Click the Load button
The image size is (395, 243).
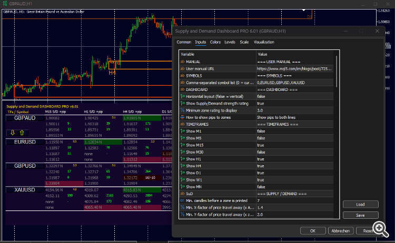[360, 204]
